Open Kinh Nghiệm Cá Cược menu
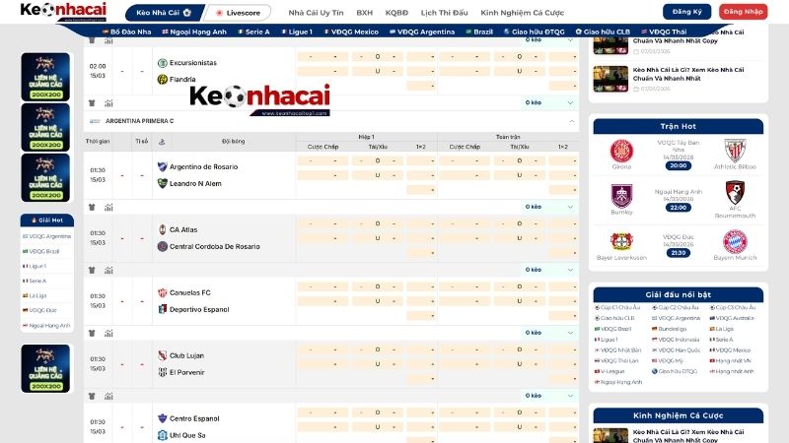Image resolution: width=789 pixels, height=443 pixels. (523, 13)
